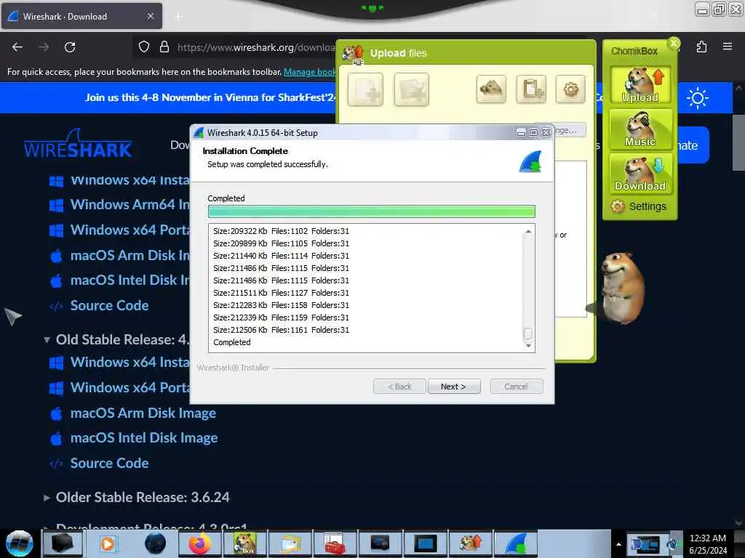
Task: Open the Firefox extensions puzzle icon
Action: click(x=701, y=46)
